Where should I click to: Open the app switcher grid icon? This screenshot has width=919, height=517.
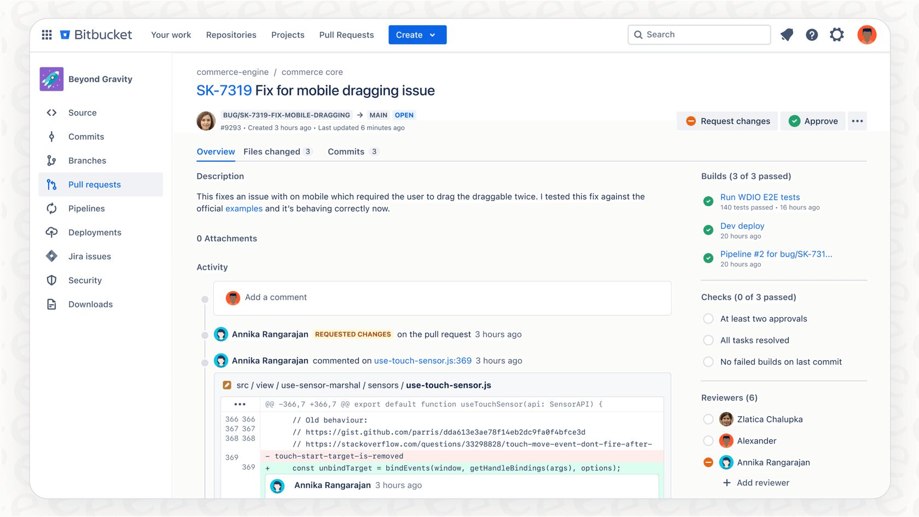point(46,34)
